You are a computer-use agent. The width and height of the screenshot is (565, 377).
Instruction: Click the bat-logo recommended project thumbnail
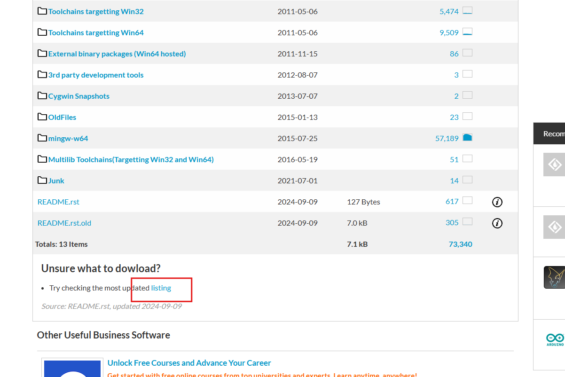pos(554,277)
